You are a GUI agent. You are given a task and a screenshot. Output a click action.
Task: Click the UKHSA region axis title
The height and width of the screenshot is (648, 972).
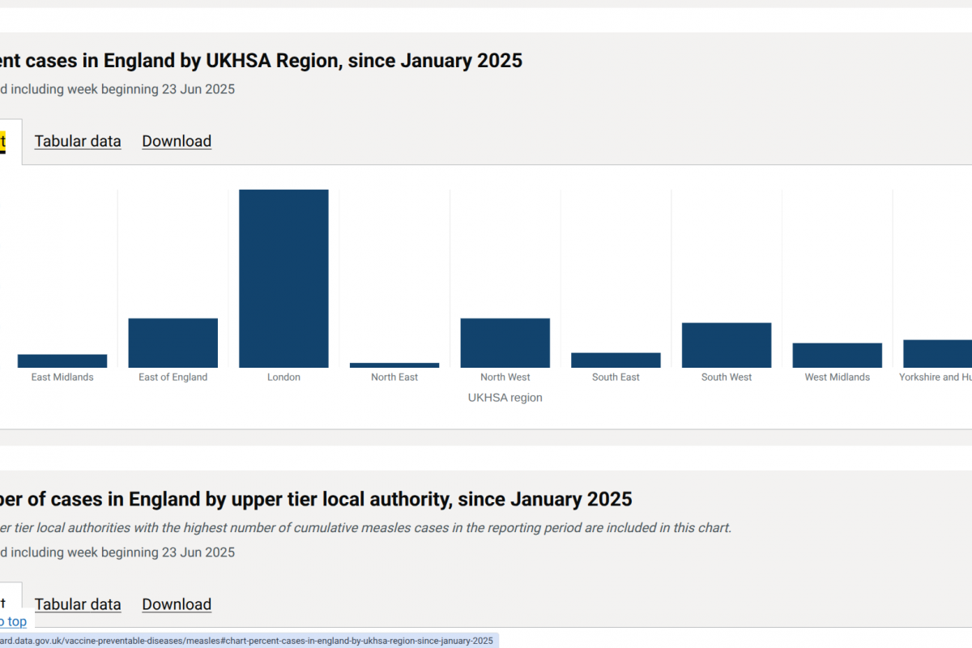tap(505, 398)
